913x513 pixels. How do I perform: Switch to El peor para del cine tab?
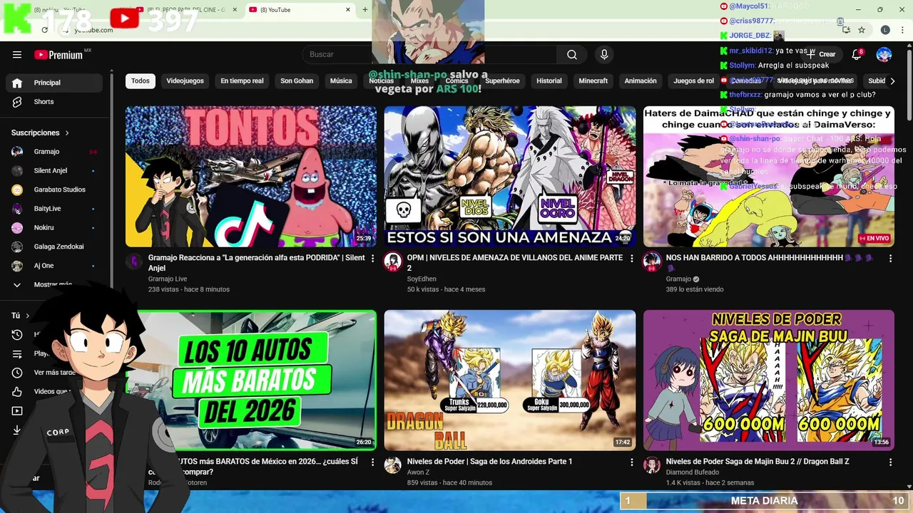[187, 10]
